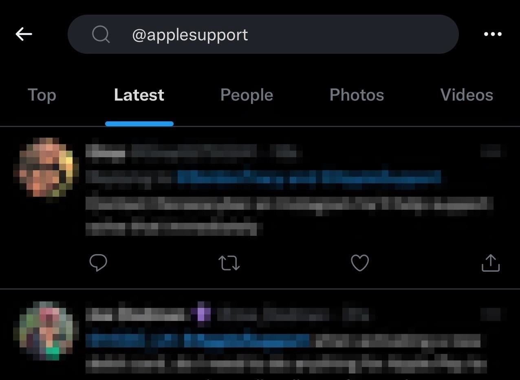Tap the magnifying glass search icon
Screen dimensions: 520x380
point(101,34)
